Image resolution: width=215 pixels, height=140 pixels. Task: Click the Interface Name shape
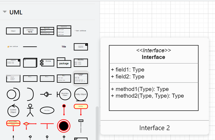[30, 31]
